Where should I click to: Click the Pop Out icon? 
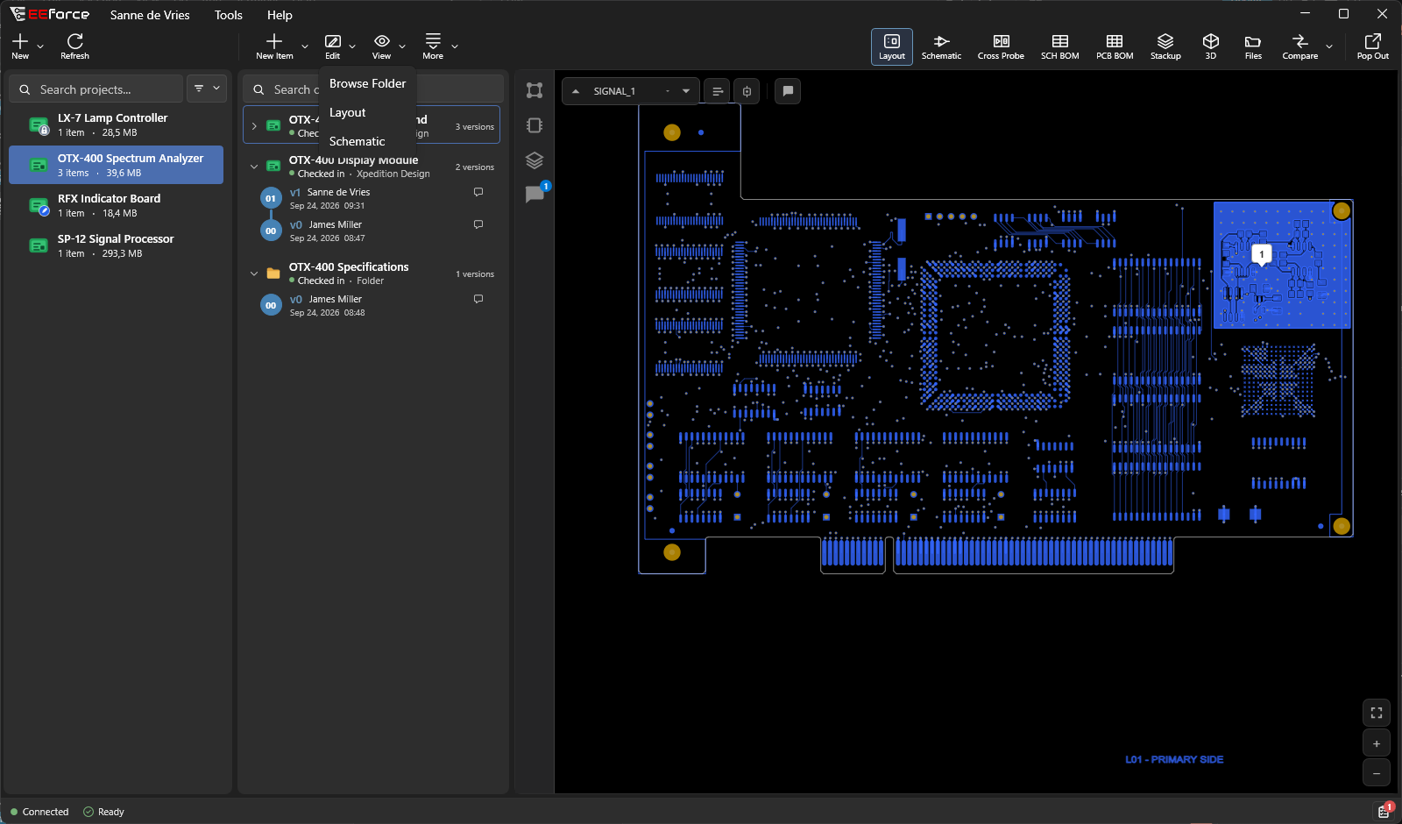click(1372, 46)
